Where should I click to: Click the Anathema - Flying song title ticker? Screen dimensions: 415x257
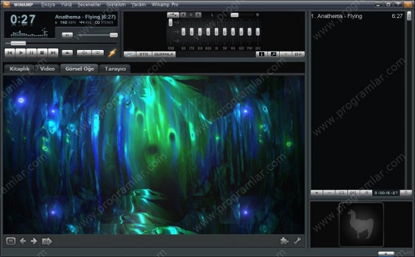(x=85, y=17)
